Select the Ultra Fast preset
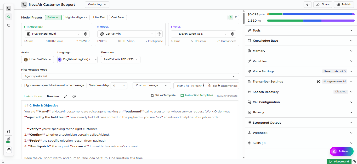 [99, 17]
